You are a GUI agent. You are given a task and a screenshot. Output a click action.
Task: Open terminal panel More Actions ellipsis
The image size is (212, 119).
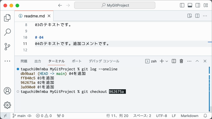(x=189, y=61)
